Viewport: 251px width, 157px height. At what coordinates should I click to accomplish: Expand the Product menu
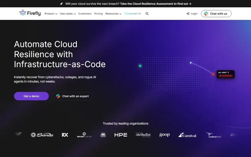pyautogui.click(x=51, y=14)
